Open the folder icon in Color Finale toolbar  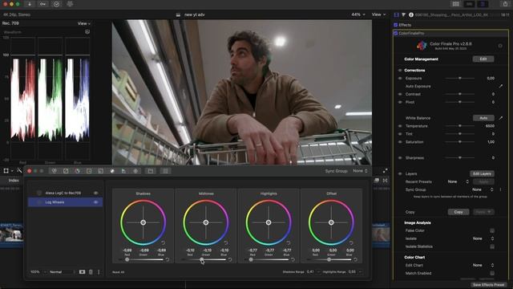[x=151, y=171]
